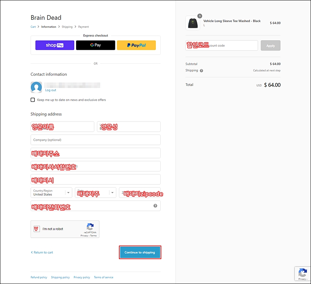Click the product name 'Vehicle Long Sleeve Tee Washed - Black'
This screenshot has width=311, height=284.
tap(232, 21)
